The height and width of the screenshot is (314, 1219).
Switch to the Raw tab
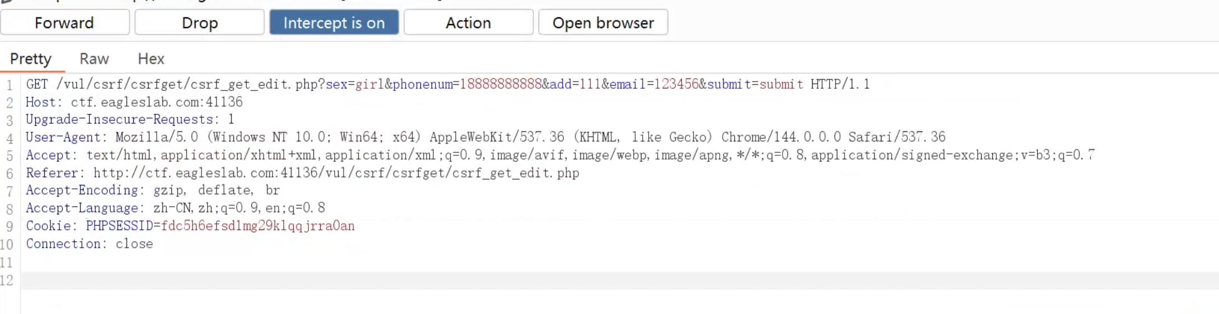(94, 59)
